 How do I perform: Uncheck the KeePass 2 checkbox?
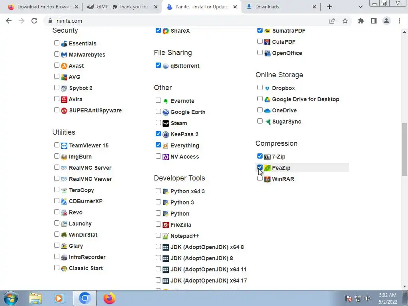[x=158, y=134]
